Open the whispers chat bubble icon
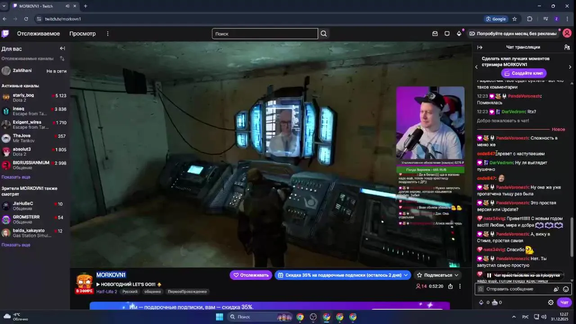 click(447, 34)
